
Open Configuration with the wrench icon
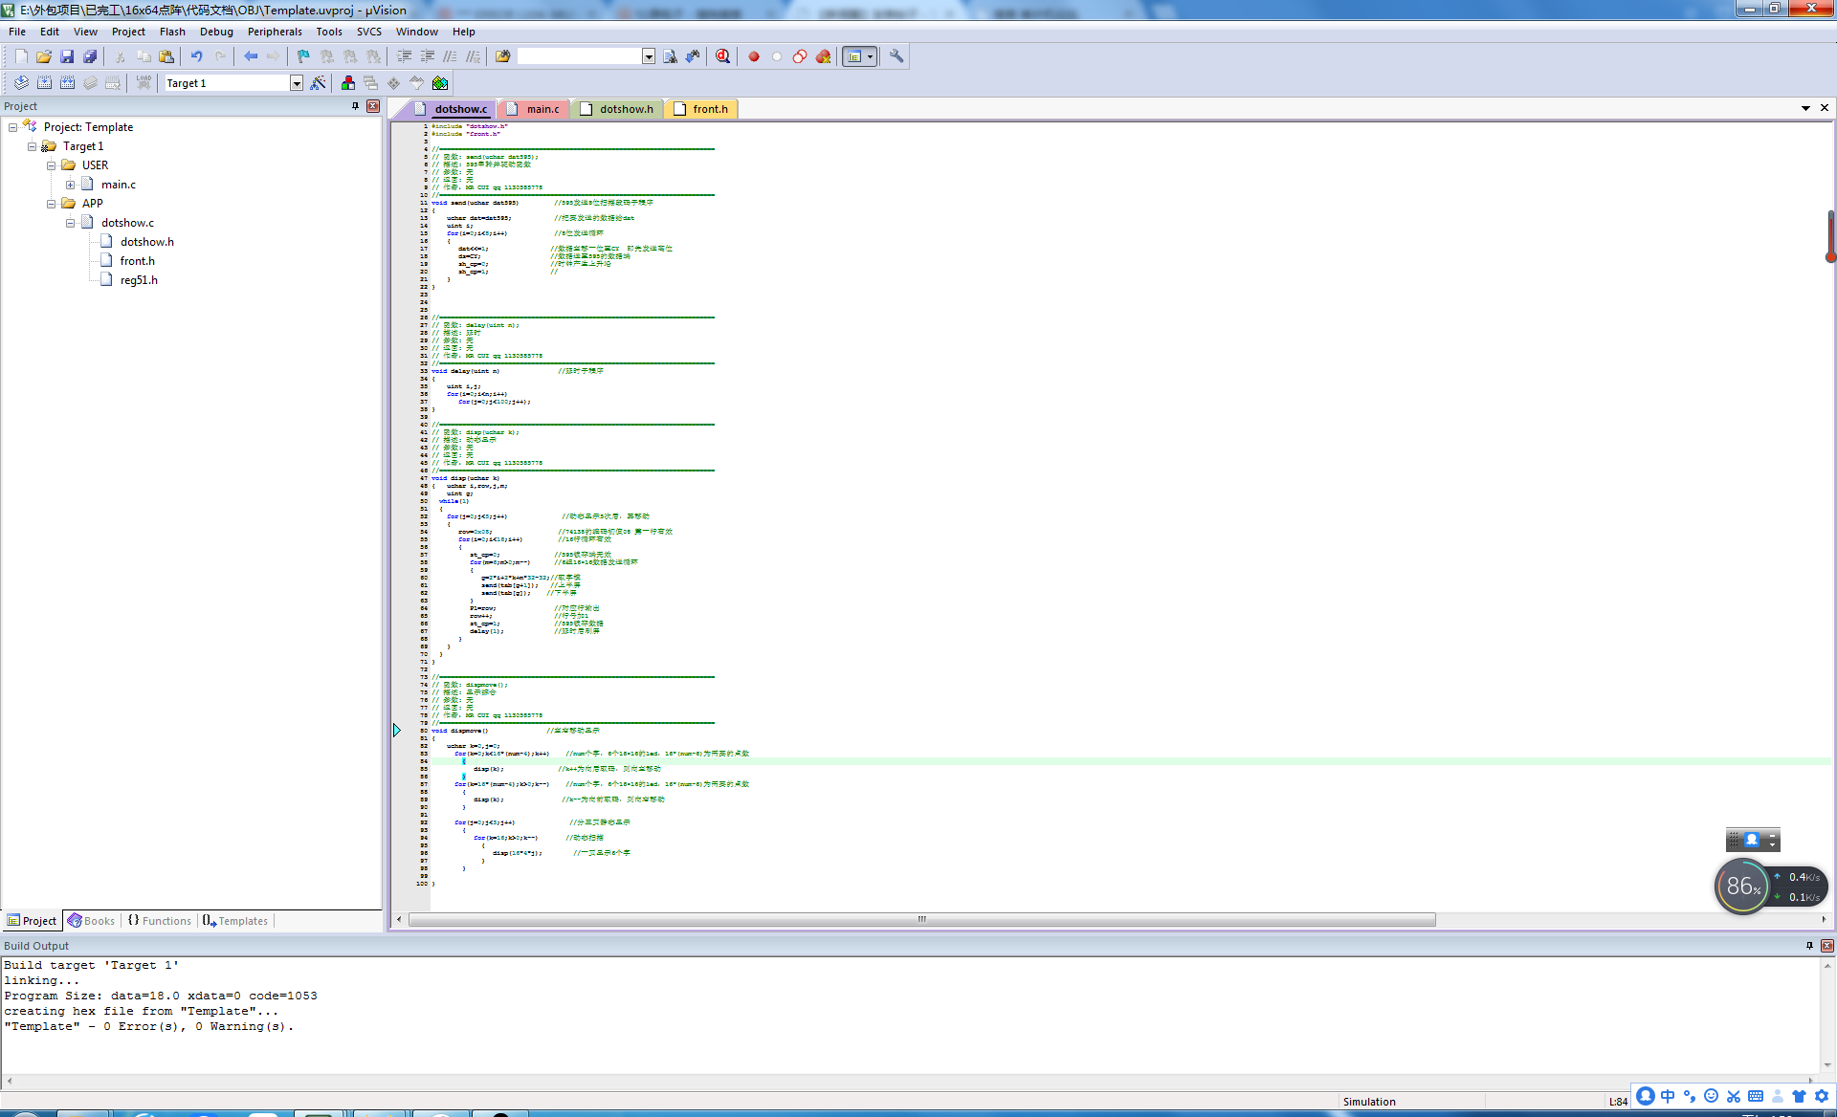[896, 56]
